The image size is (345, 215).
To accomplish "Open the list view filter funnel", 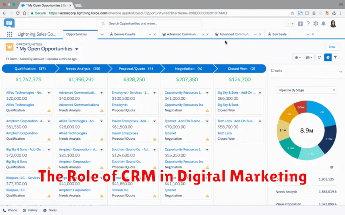I will 336,58.
